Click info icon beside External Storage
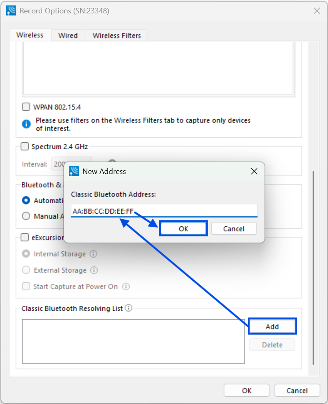The width and height of the screenshot is (328, 404). (x=94, y=270)
